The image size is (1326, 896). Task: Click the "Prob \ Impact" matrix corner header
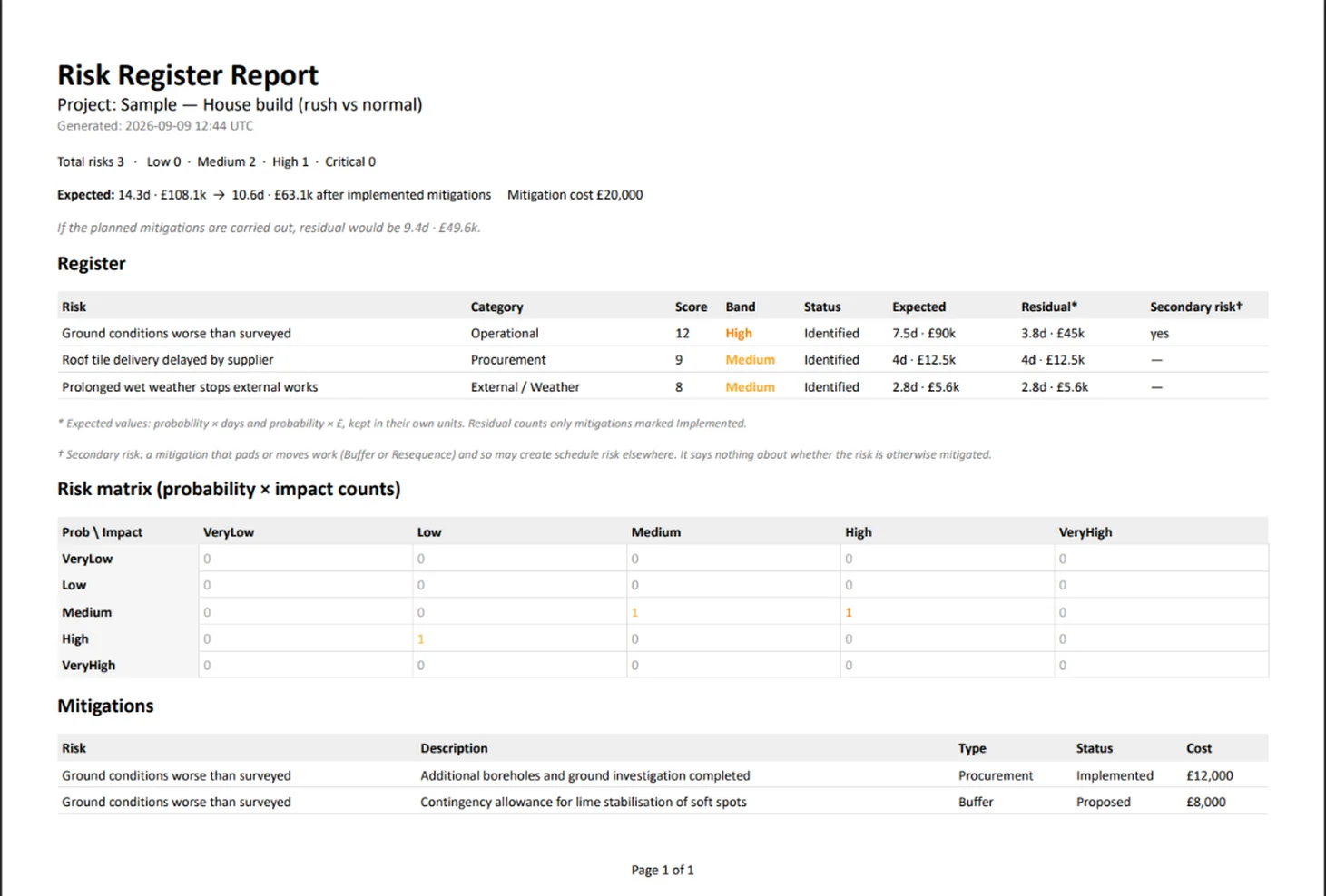103,532
